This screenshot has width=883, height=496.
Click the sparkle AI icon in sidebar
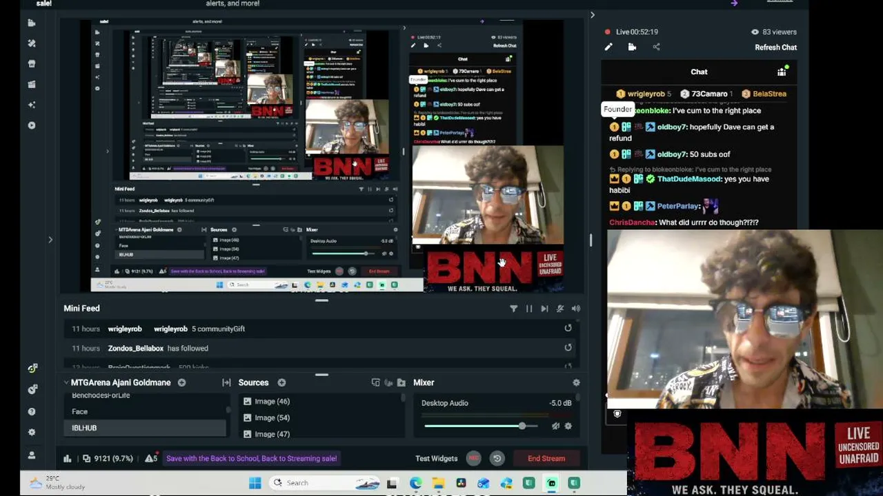point(31,105)
